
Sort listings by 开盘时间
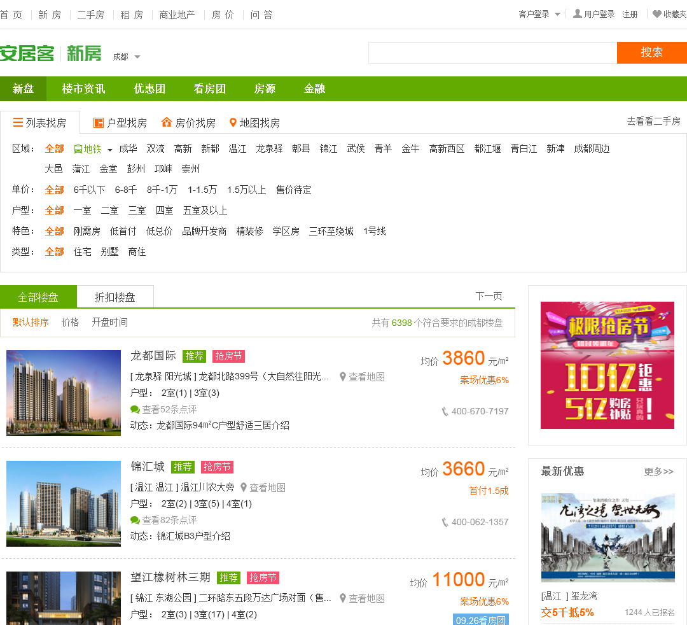pos(110,322)
